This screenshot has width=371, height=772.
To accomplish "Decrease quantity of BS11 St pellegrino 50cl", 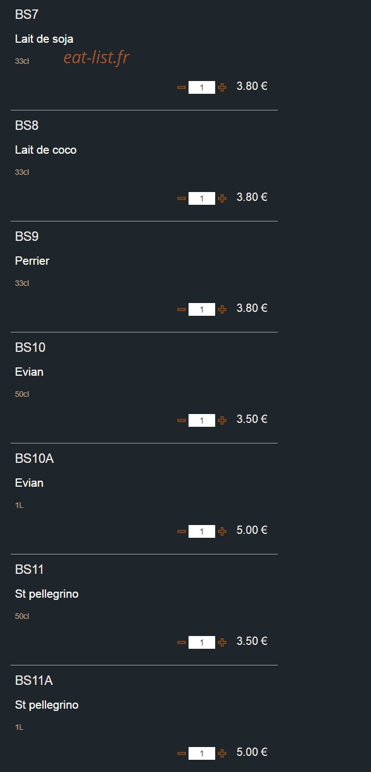I will [x=181, y=642].
